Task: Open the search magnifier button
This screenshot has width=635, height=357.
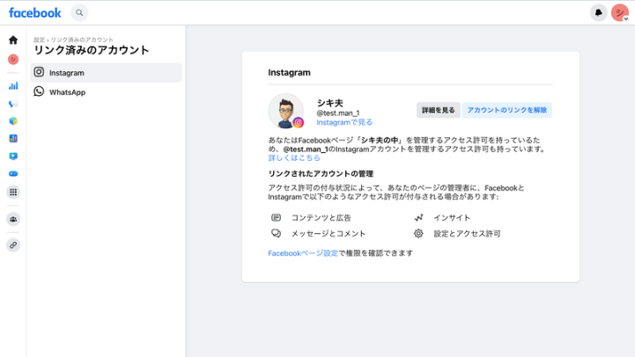Action: pos(79,13)
